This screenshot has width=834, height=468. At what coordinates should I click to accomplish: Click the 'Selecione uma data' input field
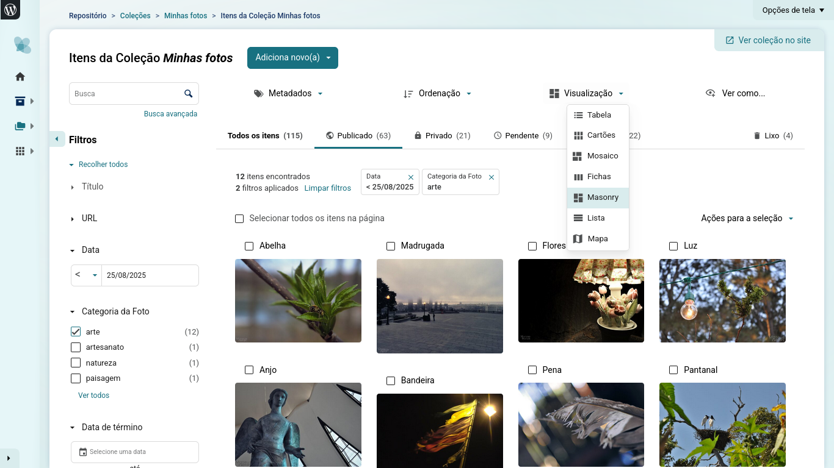(x=134, y=452)
